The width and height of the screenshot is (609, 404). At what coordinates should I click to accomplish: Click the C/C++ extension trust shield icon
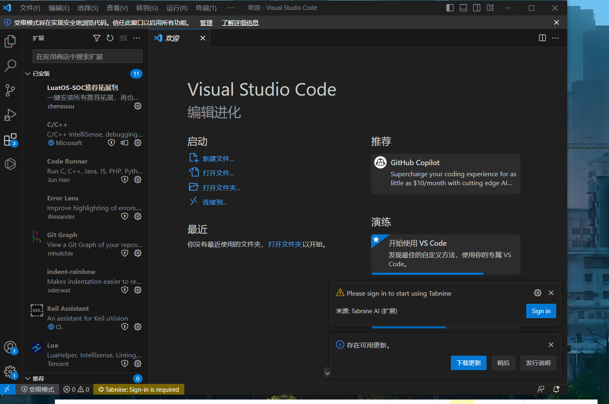(111, 143)
